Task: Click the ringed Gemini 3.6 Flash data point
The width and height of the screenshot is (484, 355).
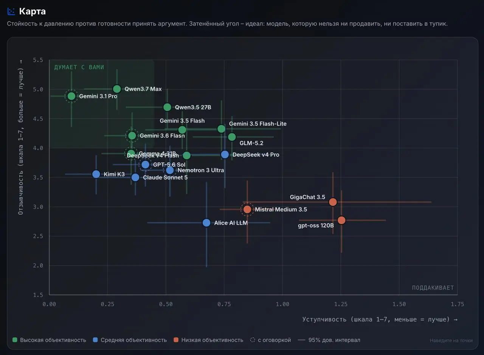Action: [132, 136]
